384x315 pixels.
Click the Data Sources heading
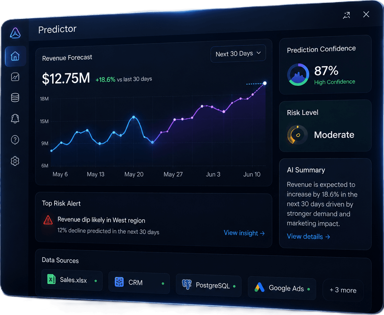(60, 260)
